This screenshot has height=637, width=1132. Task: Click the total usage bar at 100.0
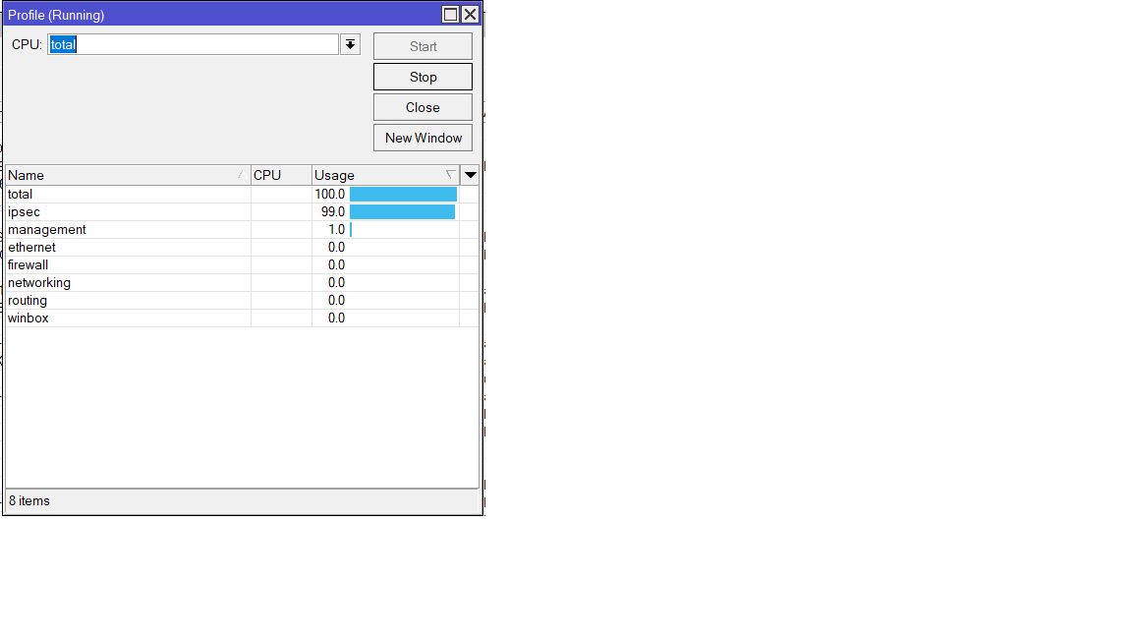[x=403, y=194]
